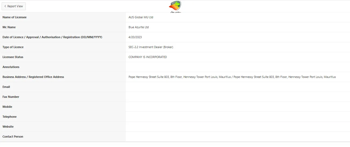Select the Licensee Status label
Screen dimensions: 350x147
(13, 57)
